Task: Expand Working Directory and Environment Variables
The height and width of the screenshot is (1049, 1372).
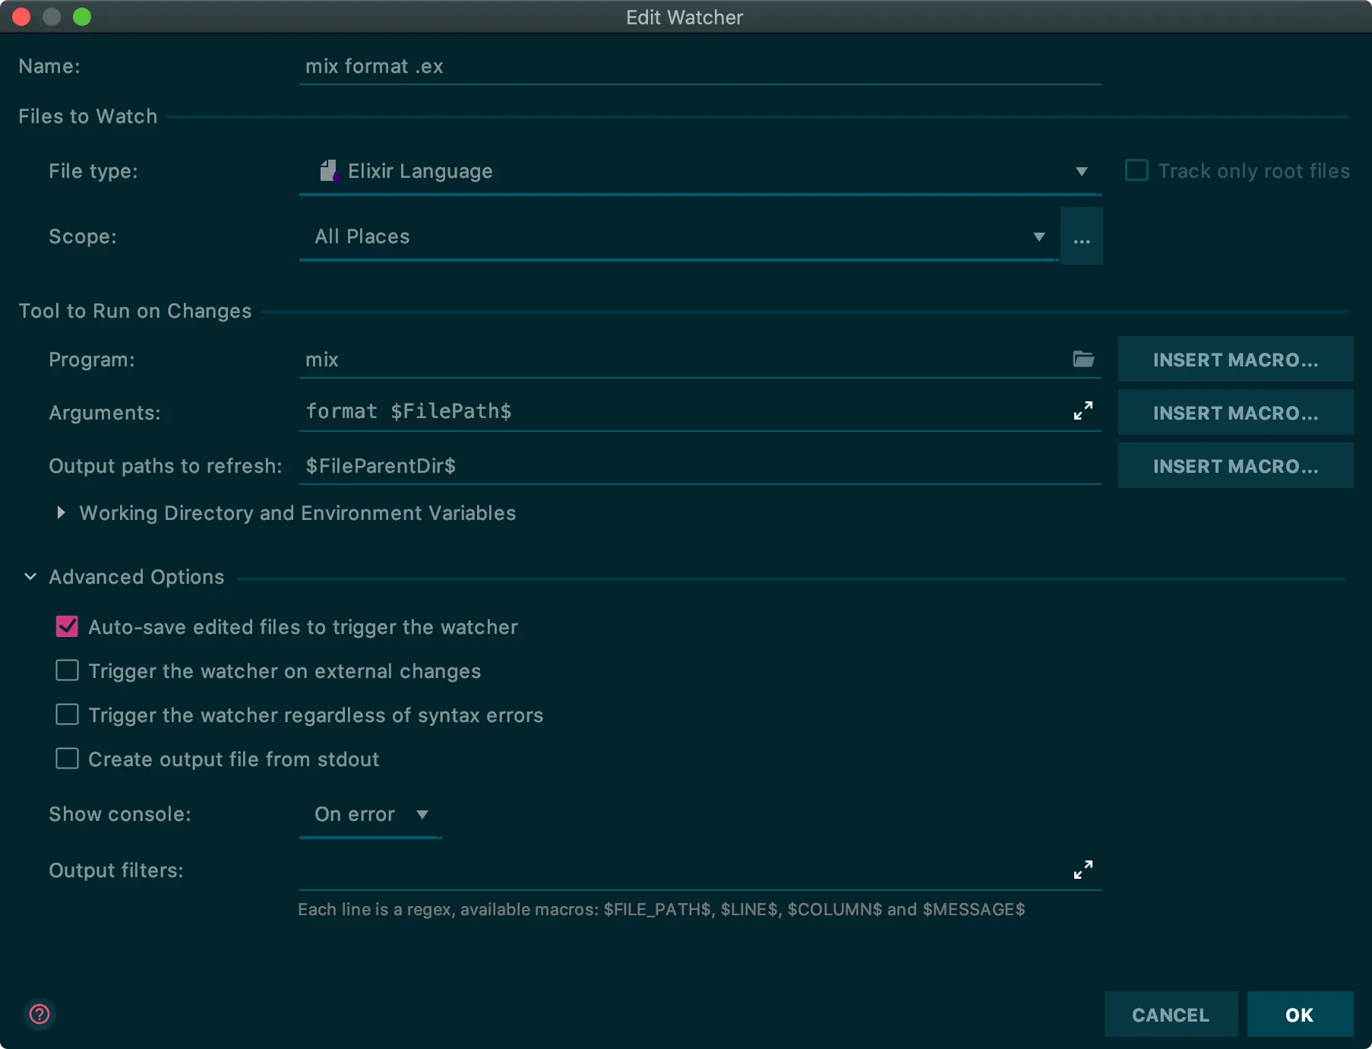Action: [x=61, y=513]
